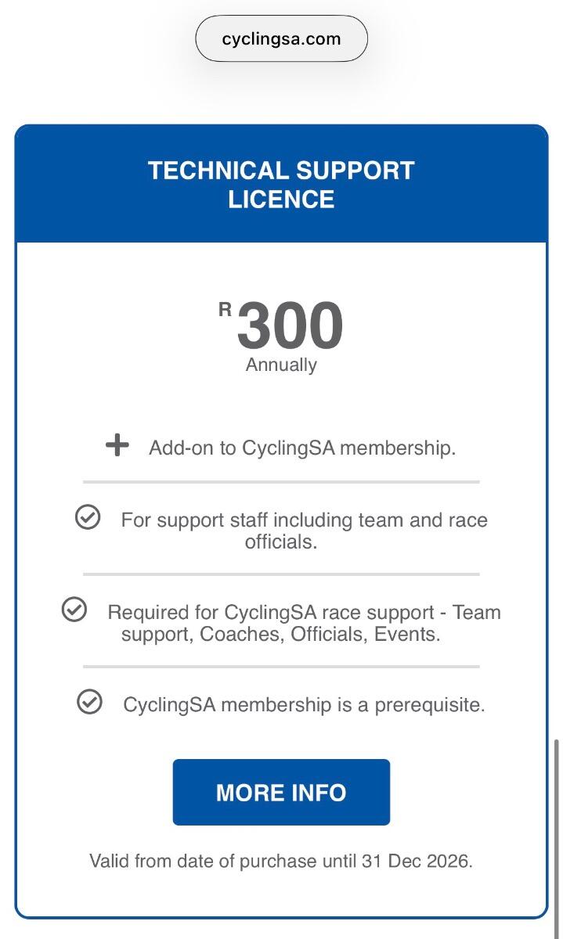This screenshot has height=939, width=563.
Task: Click divider line above prerequisite row
Action: click(x=281, y=667)
